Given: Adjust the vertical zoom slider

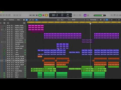Looking at the screenshot, I should click(x=112, y=20).
